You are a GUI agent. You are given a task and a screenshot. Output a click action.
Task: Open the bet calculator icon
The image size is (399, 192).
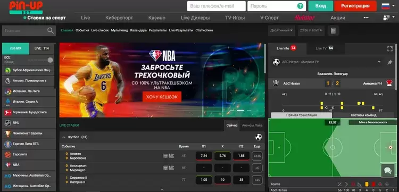coord(333,30)
